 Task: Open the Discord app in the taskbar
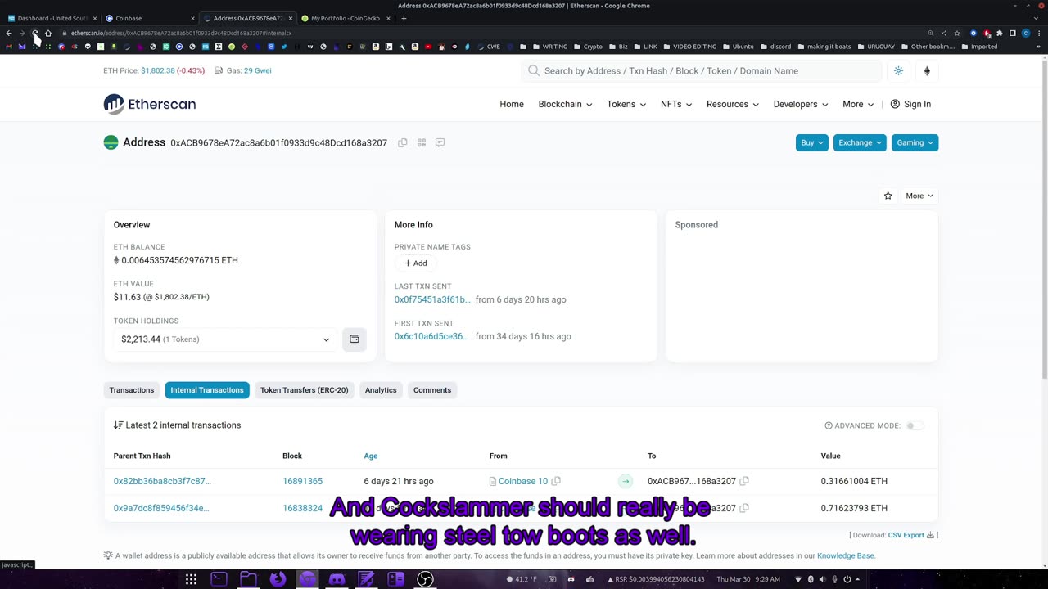337,579
